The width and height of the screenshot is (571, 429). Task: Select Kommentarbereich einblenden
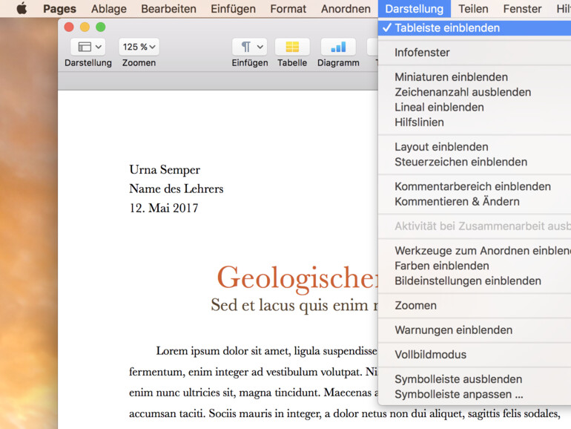click(x=475, y=186)
